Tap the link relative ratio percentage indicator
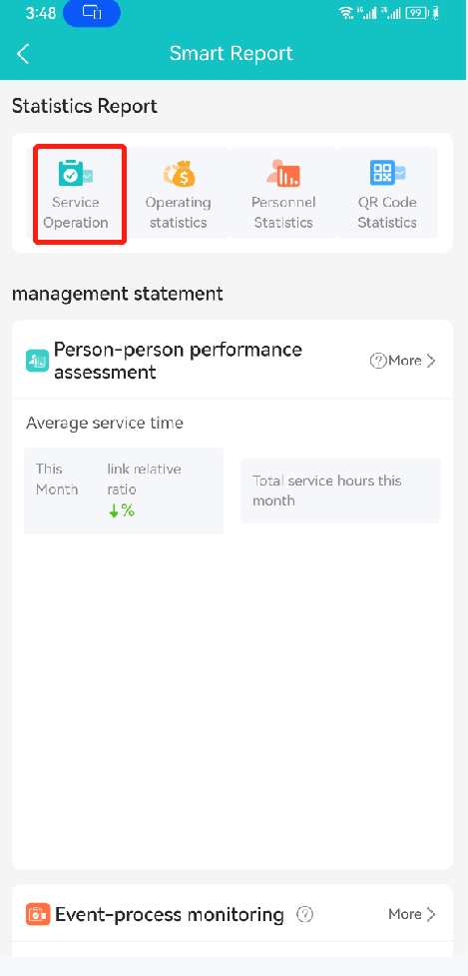 [x=122, y=511]
